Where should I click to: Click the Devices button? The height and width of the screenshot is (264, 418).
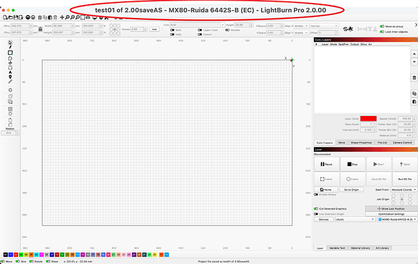coord(323,219)
